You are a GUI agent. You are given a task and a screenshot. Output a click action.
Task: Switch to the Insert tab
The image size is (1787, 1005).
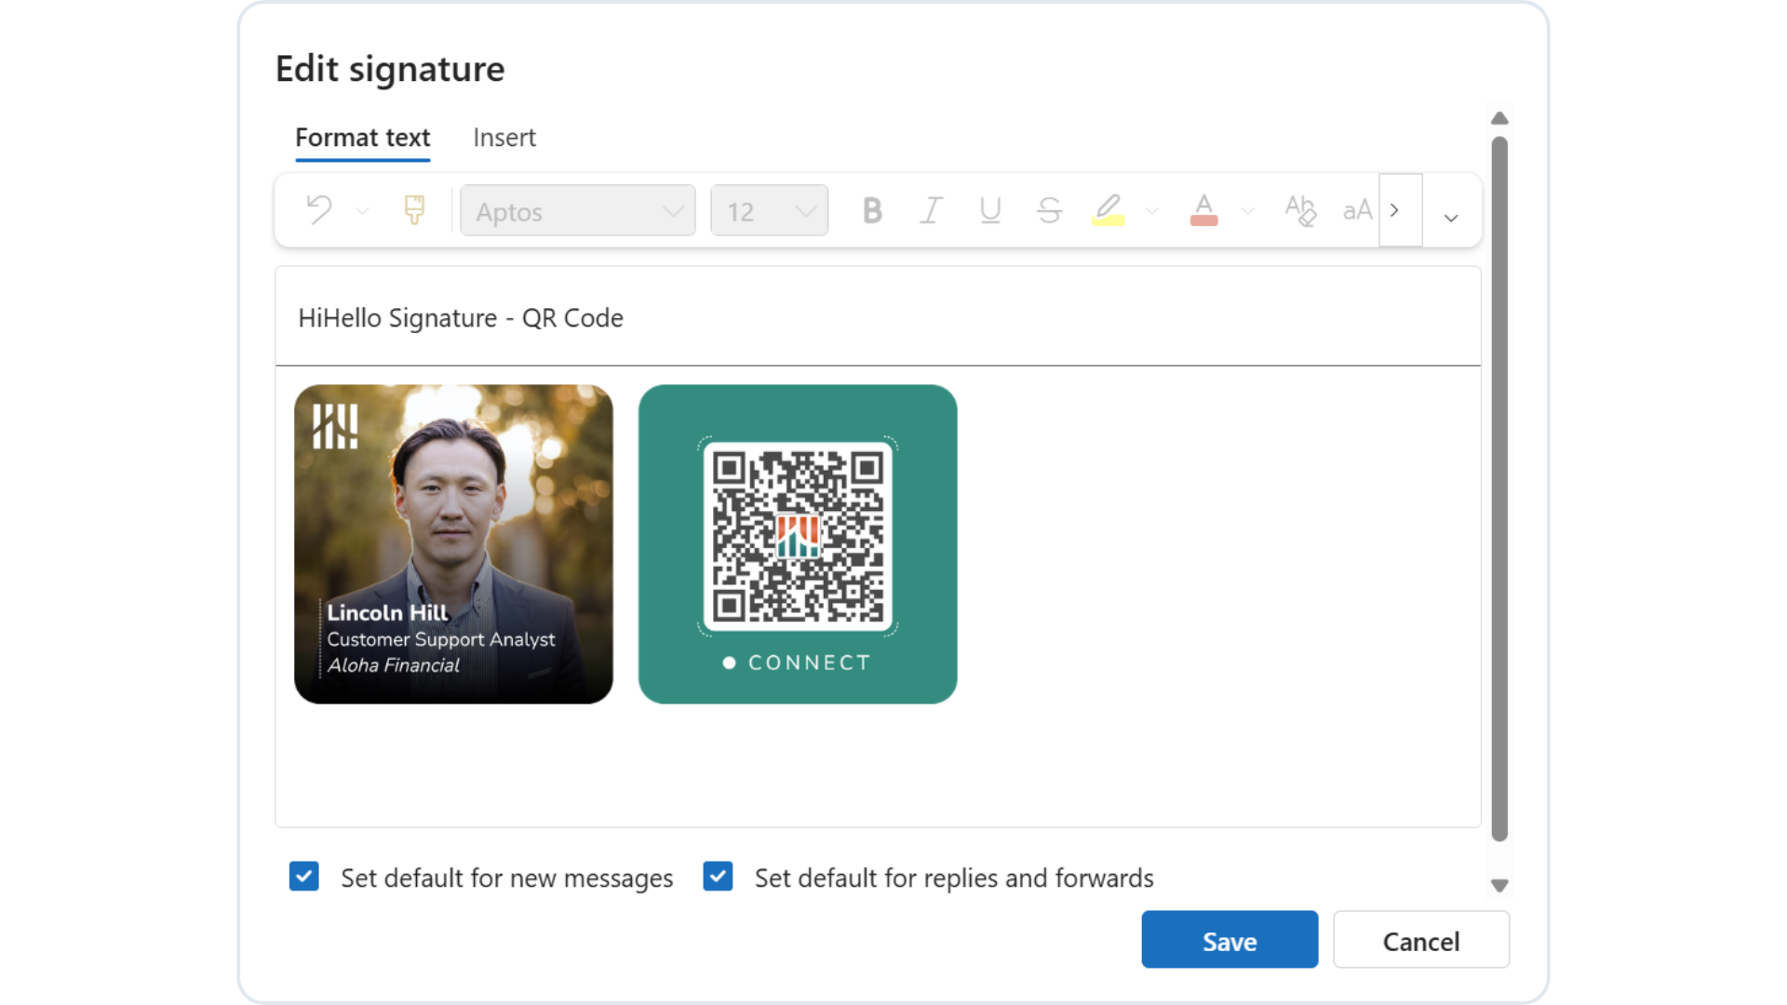click(x=504, y=138)
